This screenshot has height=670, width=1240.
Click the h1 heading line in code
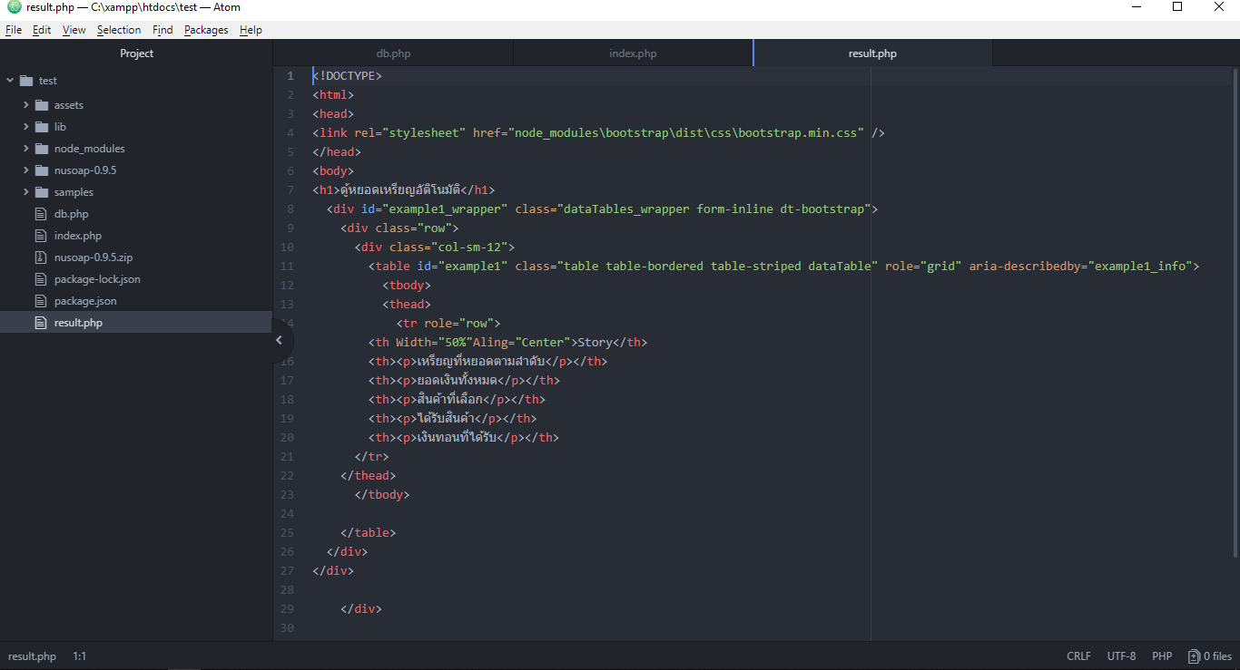[403, 190]
